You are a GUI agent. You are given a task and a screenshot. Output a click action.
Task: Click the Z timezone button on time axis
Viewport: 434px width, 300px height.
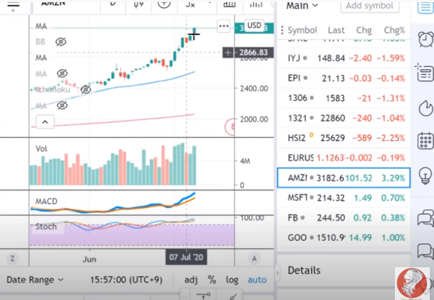pyautogui.click(x=13, y=258)
